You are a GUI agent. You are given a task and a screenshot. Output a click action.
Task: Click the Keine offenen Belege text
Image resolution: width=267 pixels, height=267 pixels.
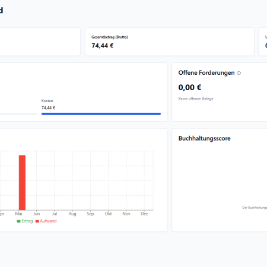[x=196, y=98]
